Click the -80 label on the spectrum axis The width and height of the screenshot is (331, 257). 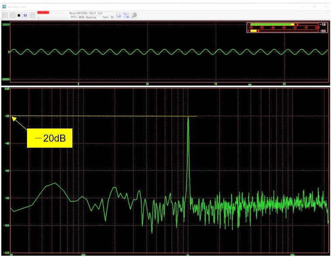point(7,198)
